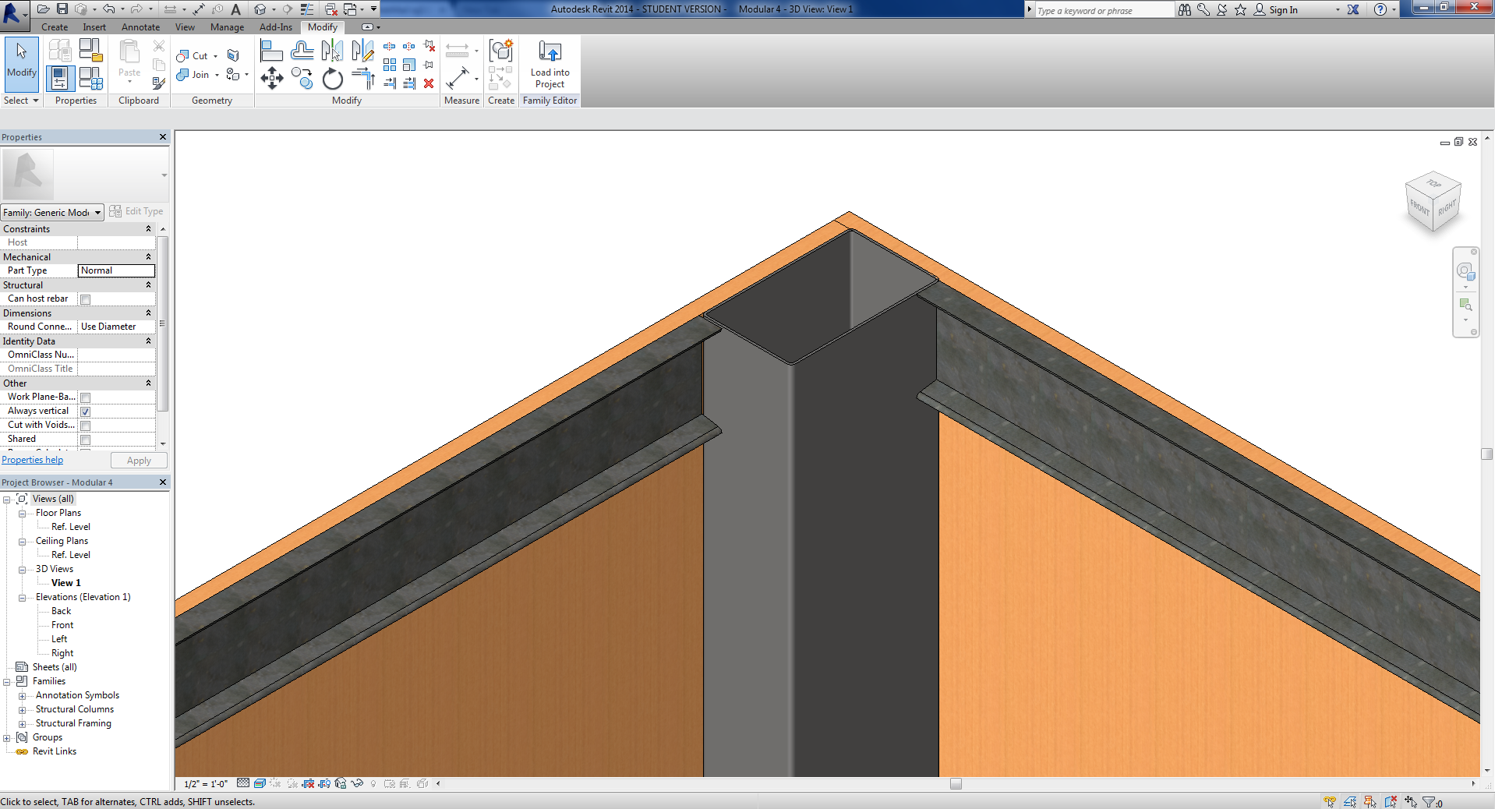
Task: Open the Insert ribbon tab
Action: (94, 26)
